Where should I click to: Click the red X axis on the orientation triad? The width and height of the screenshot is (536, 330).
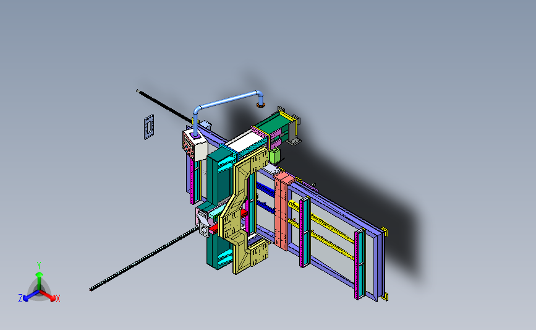pyautogui.click(x=50, y=297)
